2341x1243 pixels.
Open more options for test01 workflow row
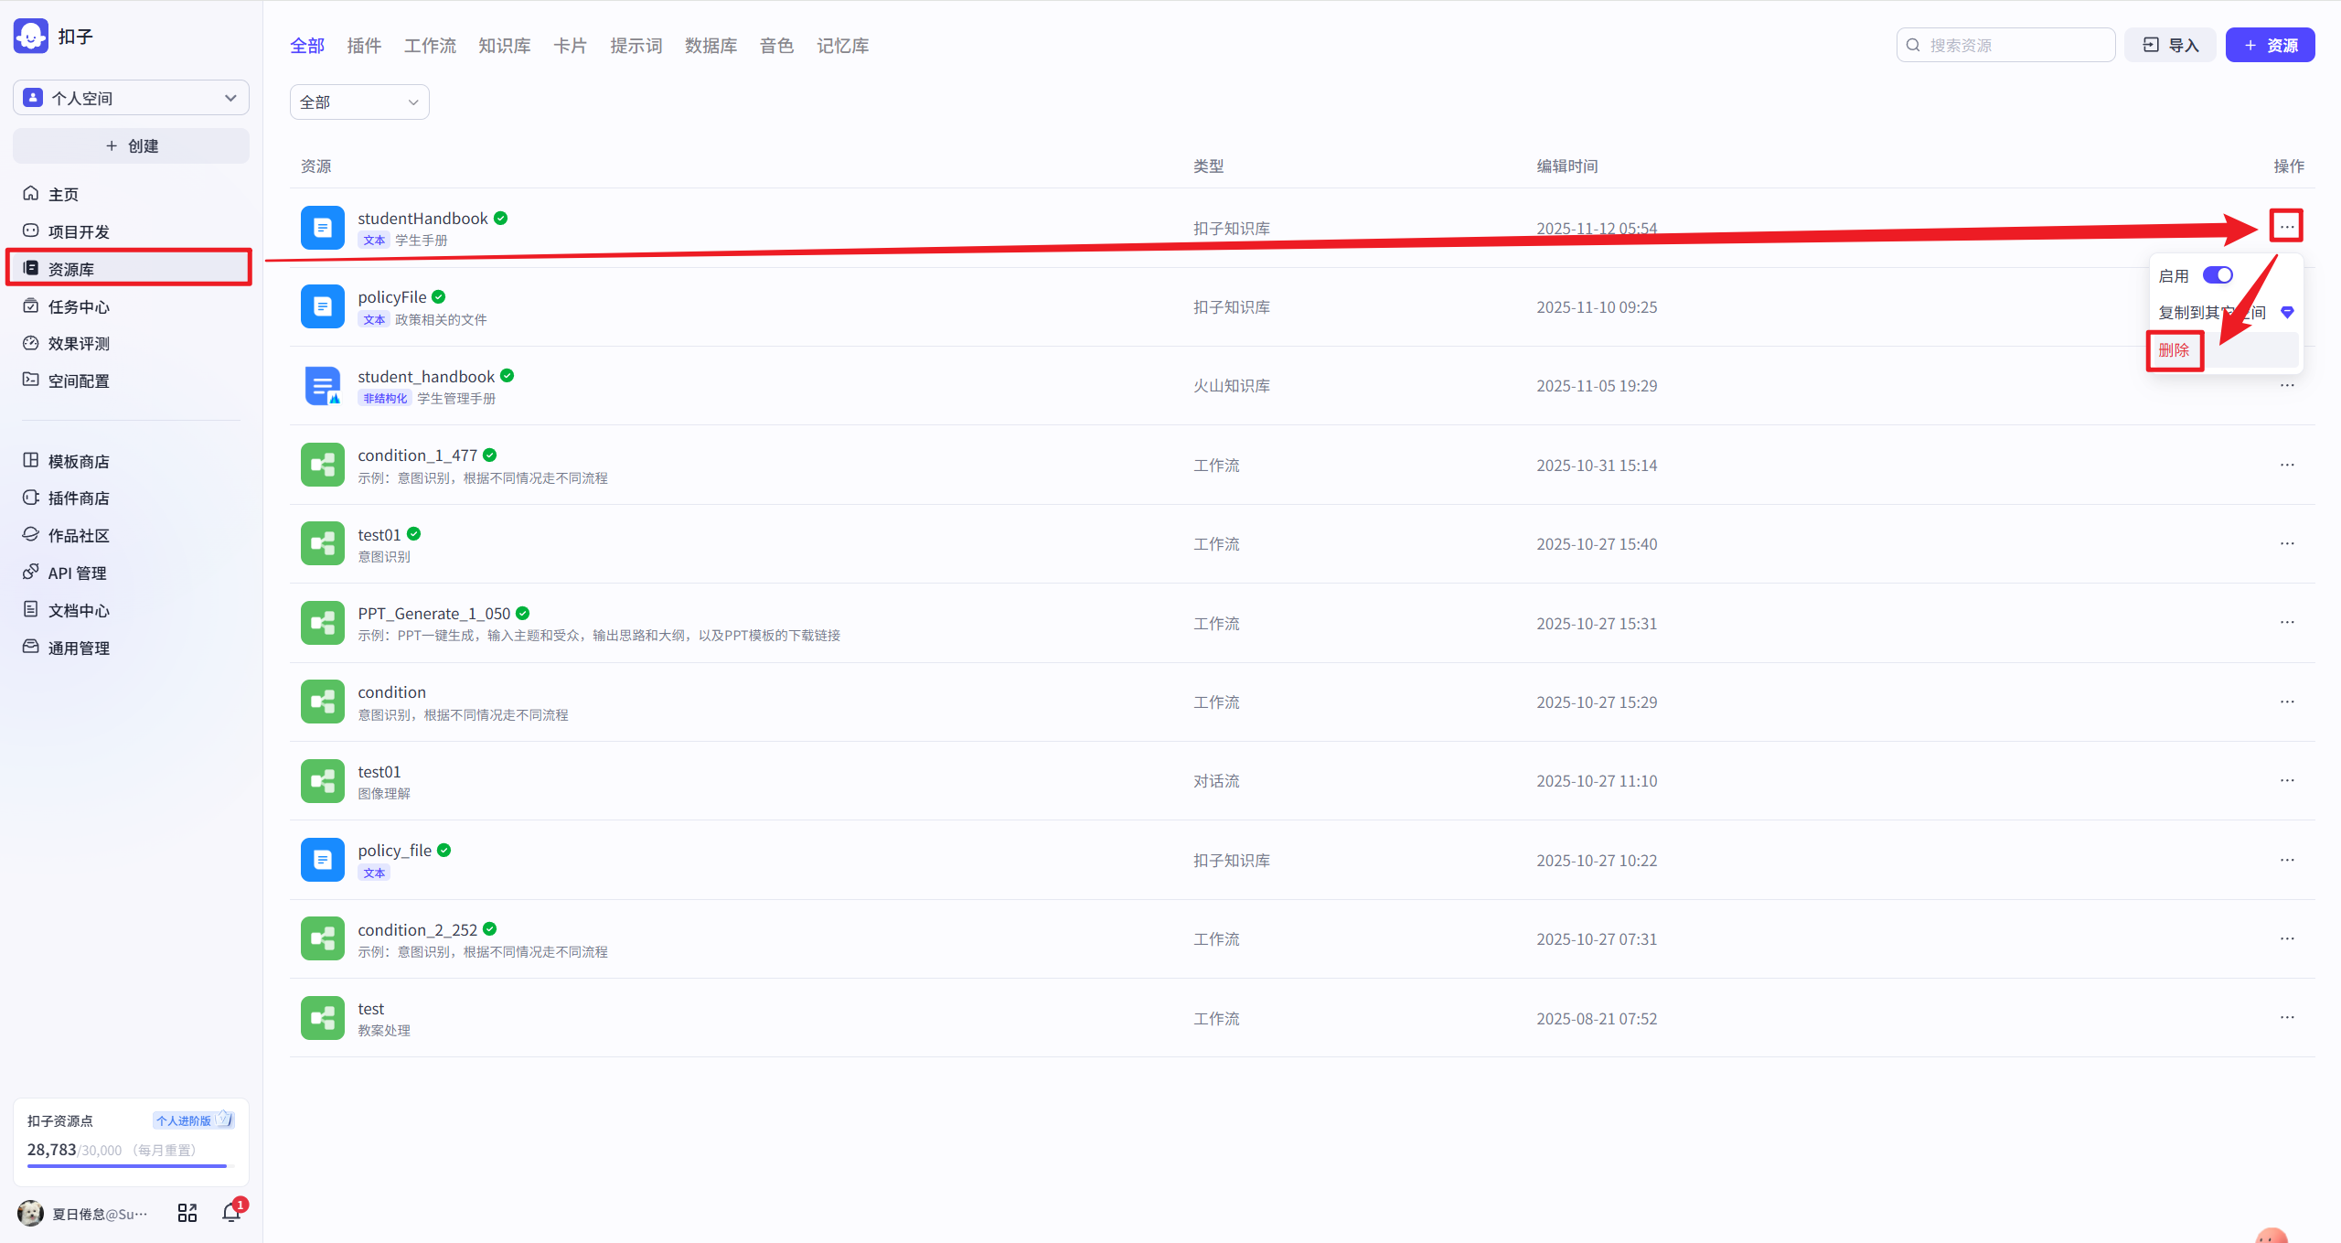2286,544
